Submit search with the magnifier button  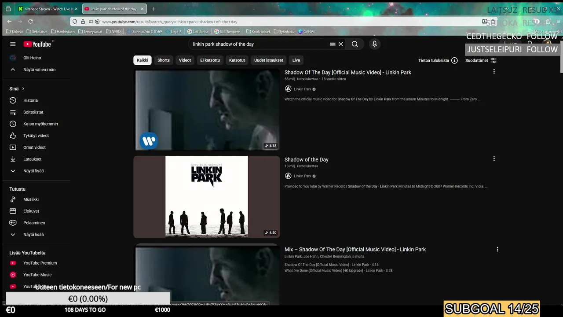pyautogui.click(x=355, y=44)
